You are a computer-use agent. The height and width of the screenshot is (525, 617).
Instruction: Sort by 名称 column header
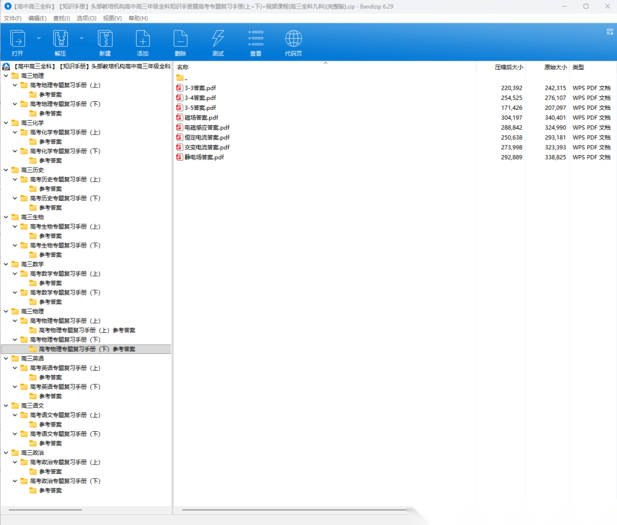(x=183, y=67)
